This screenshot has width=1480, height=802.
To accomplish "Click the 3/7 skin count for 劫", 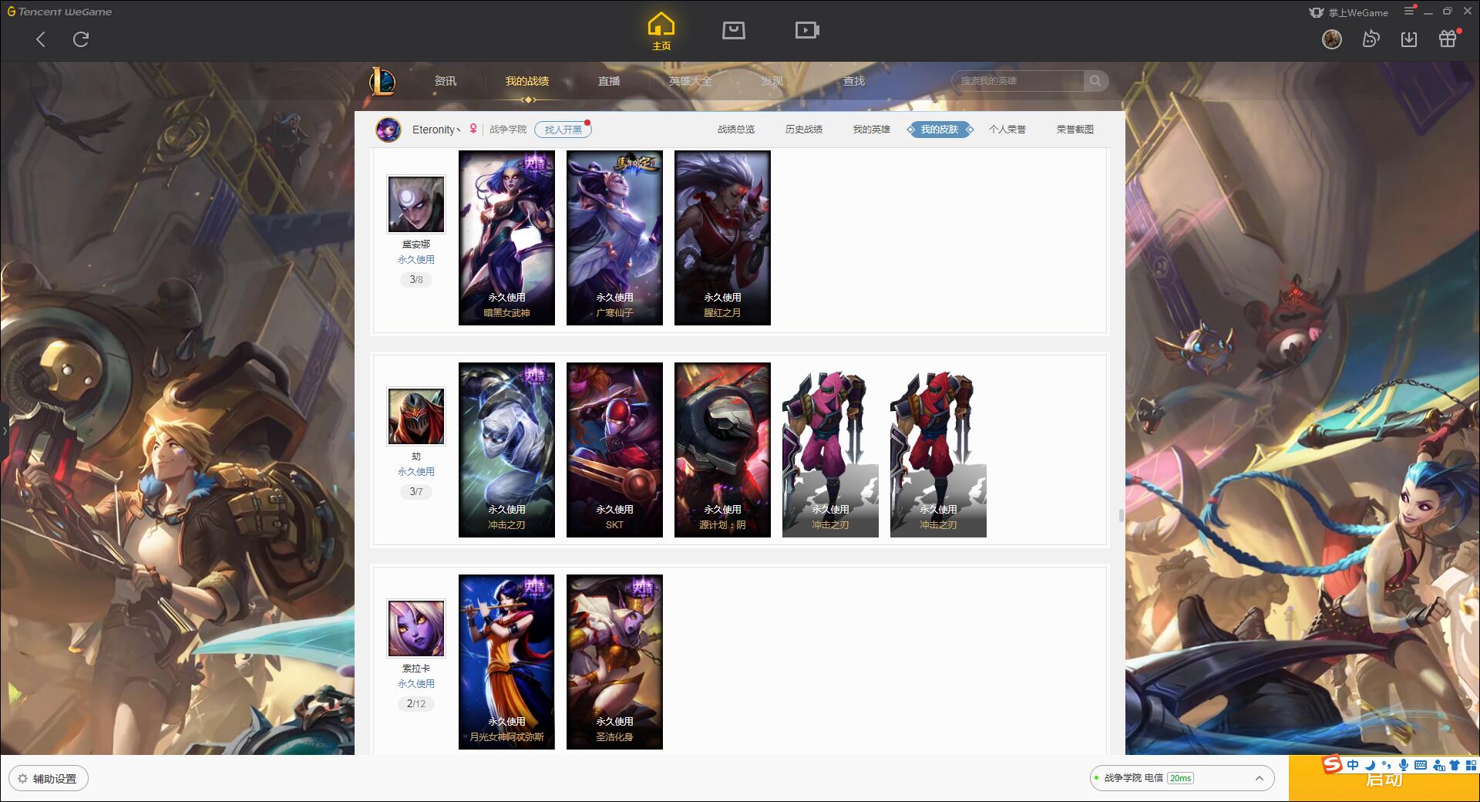I will click(416, 492).
